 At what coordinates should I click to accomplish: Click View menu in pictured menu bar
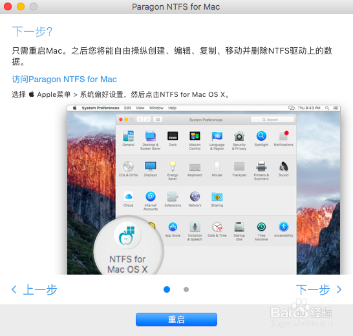140,108
